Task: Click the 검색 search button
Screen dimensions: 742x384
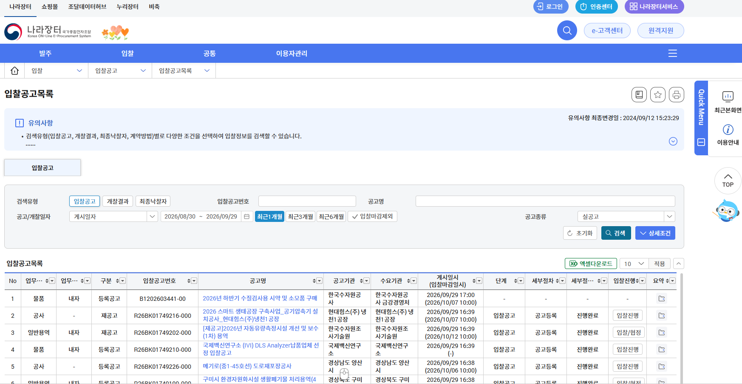Action: [x=616, y=233]
